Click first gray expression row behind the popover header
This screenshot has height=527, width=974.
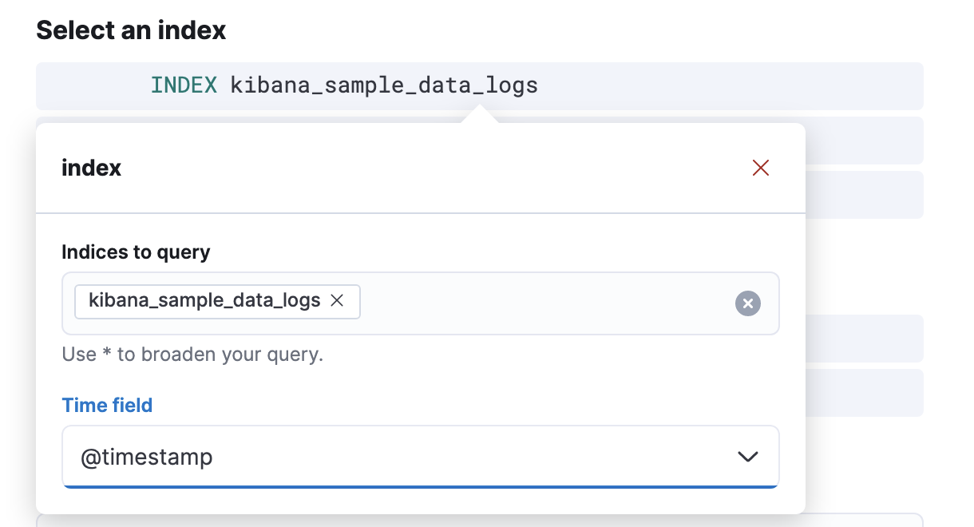(x=864, y=141)
